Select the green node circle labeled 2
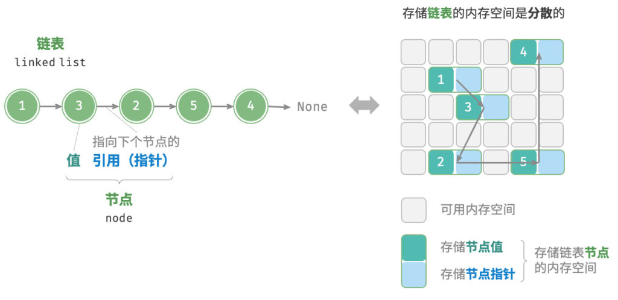Viewport: 618px width, 300px height. click(x=136, y=106)
